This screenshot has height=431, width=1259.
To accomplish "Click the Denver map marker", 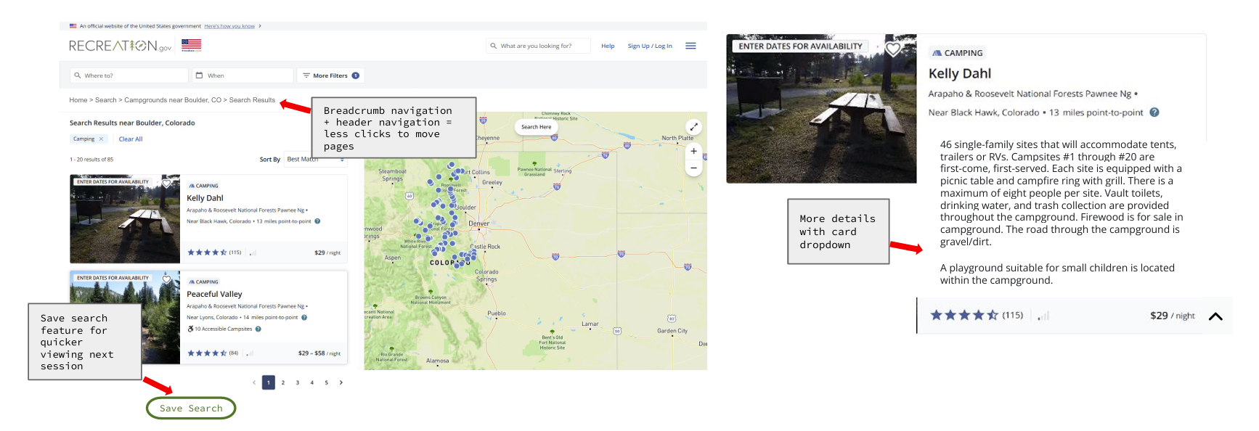I will (479, 229).
